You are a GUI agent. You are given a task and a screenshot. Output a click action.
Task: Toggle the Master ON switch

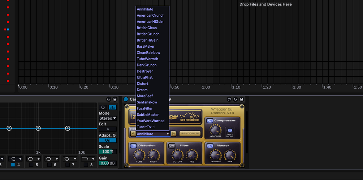pos(210,146)
